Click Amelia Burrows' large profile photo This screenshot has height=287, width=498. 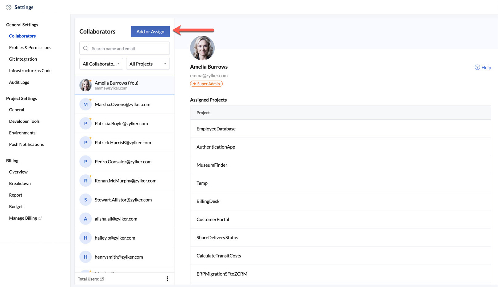tap(202, 48)
